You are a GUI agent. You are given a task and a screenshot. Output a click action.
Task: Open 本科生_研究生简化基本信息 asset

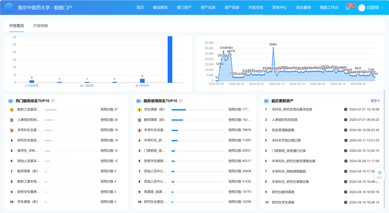click(292, 109)
